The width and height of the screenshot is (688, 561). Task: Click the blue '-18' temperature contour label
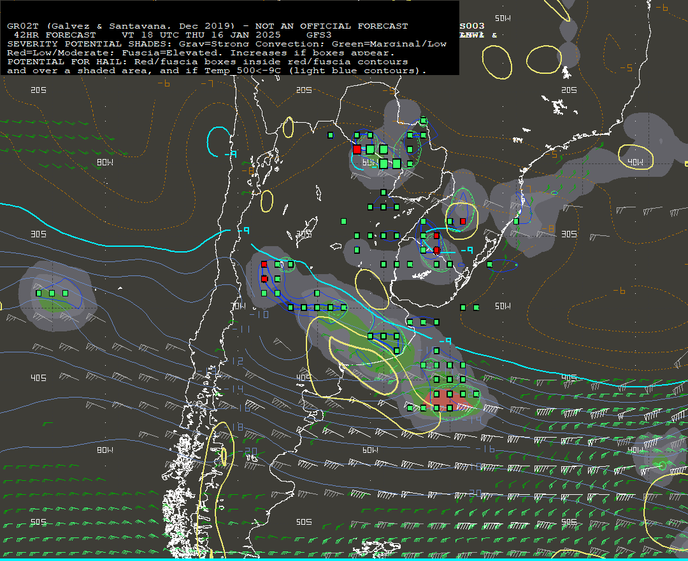click(234, 427)
